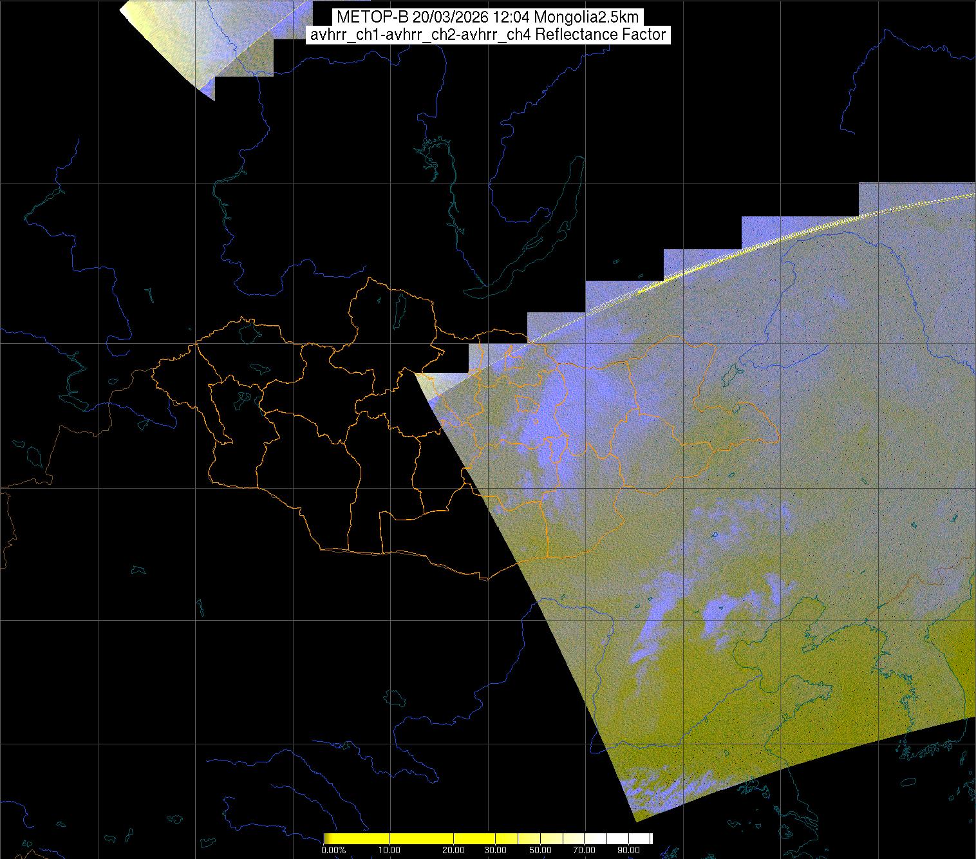976x859 pixels.
Task: Click the 30.00 label on the color scale
Action: click(x=494, y=851)
